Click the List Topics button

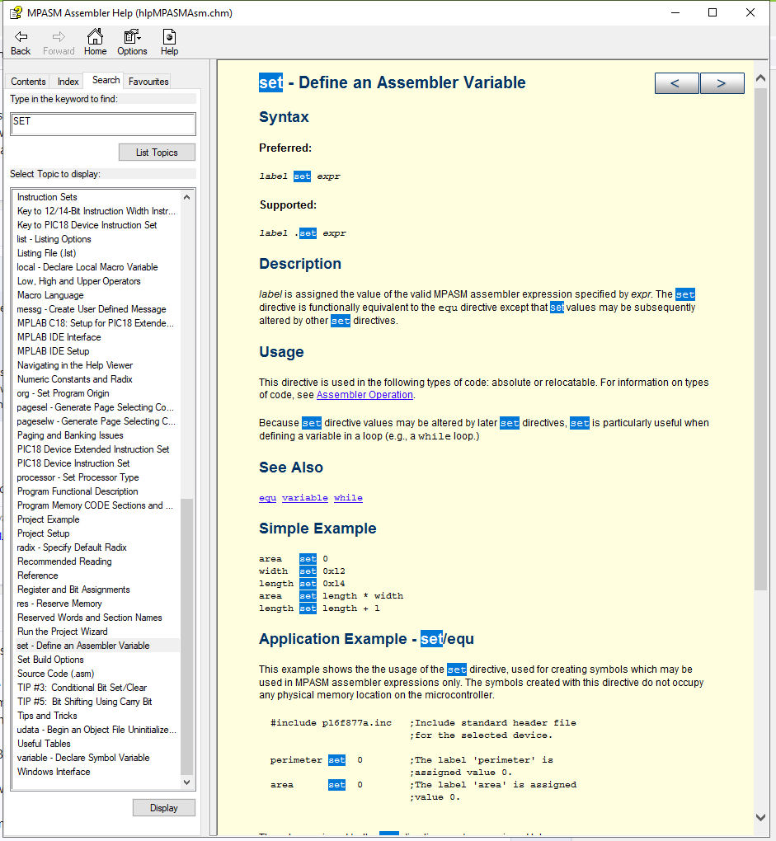tap(157, 153)
